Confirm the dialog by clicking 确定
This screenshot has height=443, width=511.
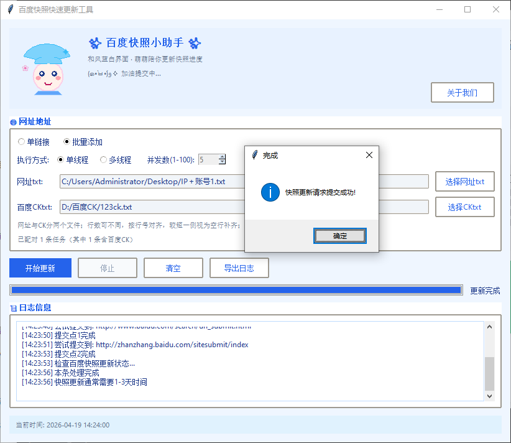pyautogui.click(x=339, y=236)
